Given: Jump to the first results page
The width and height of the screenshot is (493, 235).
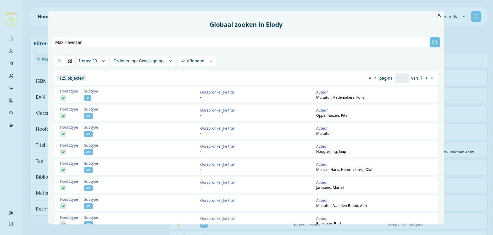Looking at the screenshot, I should (x=370, y=78).
